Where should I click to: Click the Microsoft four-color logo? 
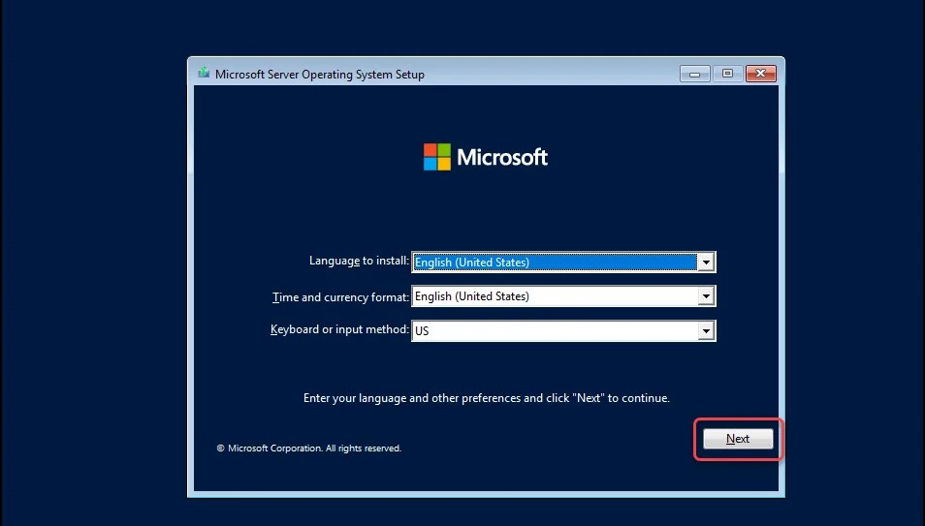pos(437,157)
